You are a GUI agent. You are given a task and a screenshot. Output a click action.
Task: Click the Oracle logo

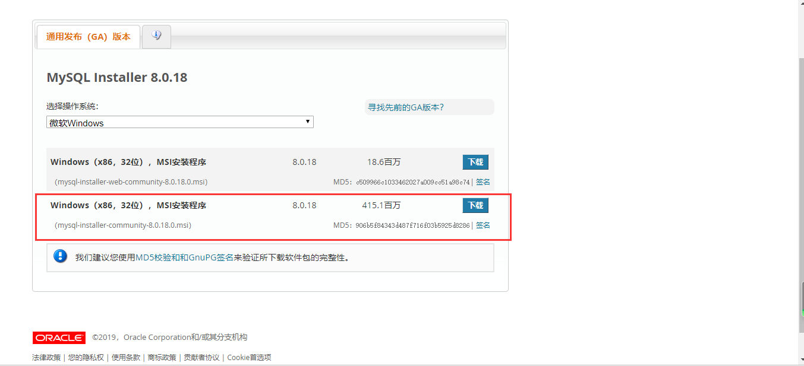click(59, 338)
